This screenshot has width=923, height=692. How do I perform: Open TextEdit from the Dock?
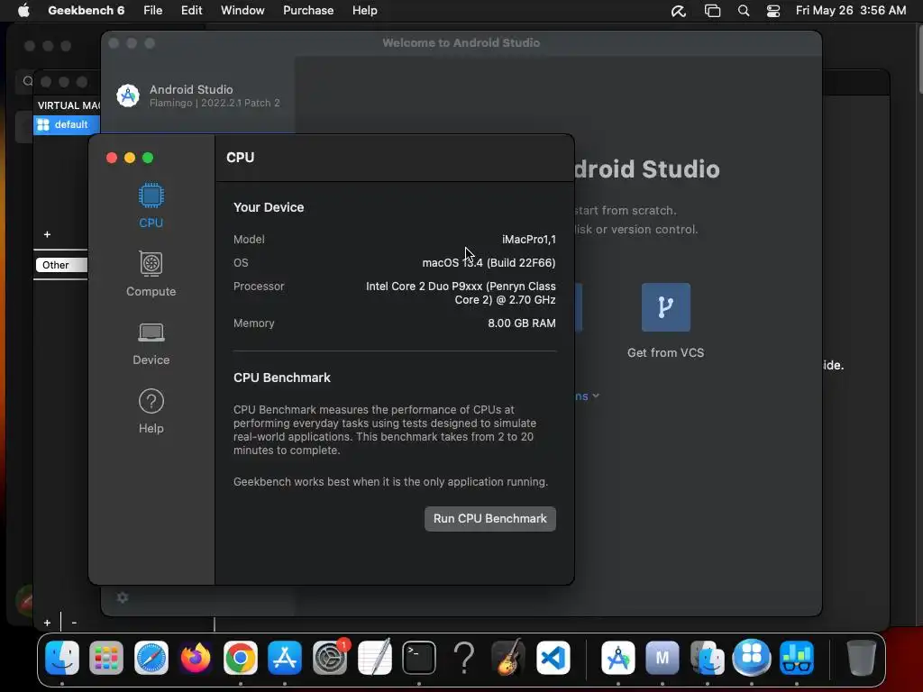pyautogui.click(x=374, y=657)
